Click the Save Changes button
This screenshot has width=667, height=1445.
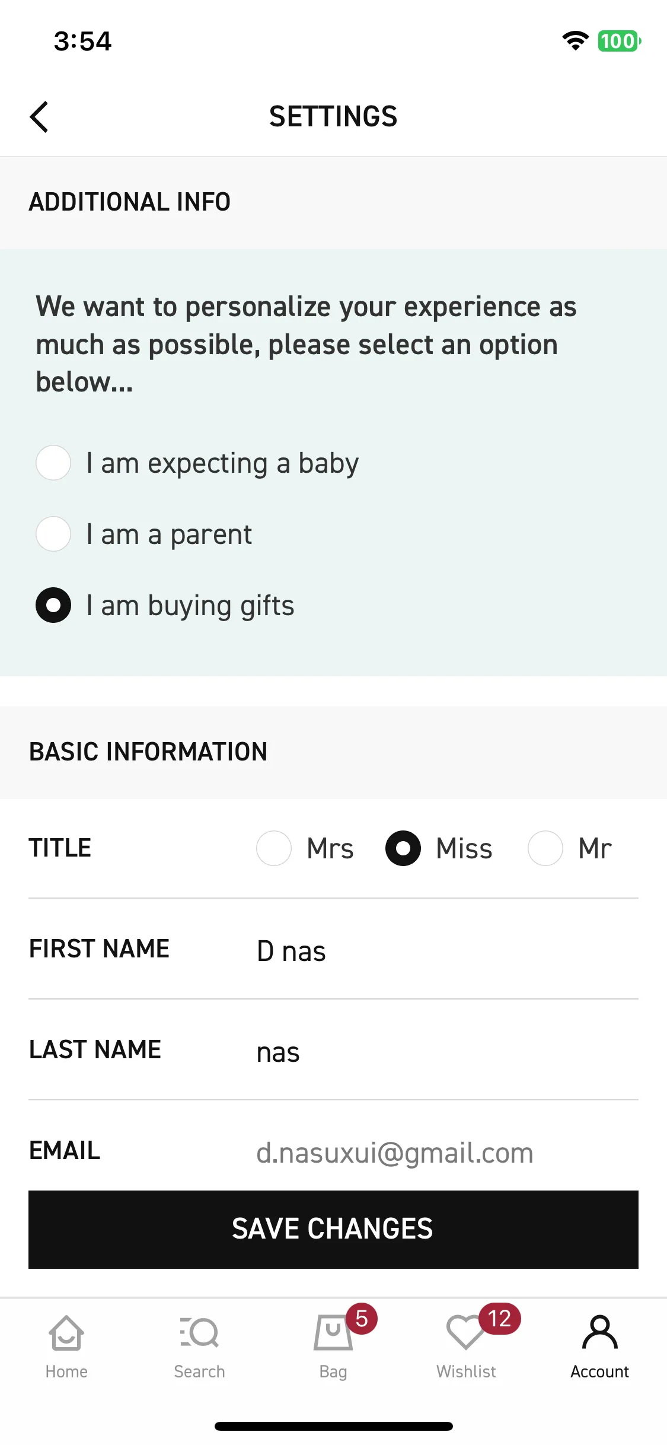(x=333, y=1229)
